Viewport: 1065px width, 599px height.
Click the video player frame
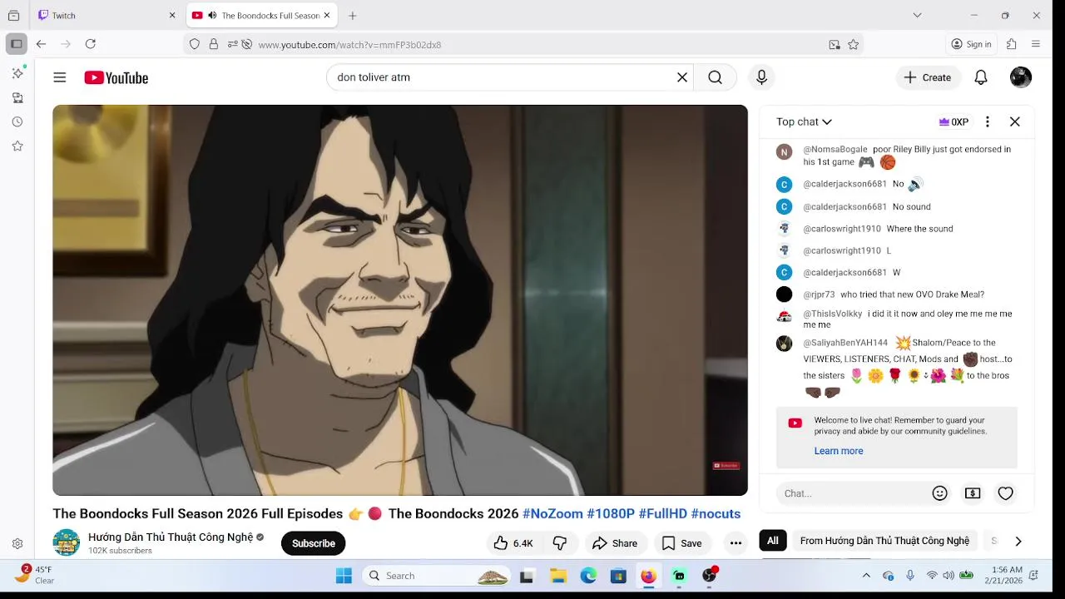coord(400,300)
